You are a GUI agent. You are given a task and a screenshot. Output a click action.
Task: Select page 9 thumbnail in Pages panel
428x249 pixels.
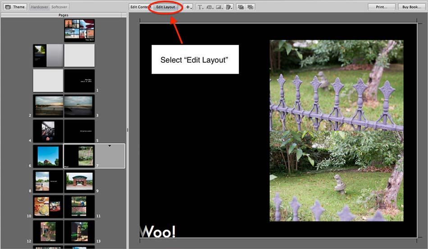(x=79, y=181)
